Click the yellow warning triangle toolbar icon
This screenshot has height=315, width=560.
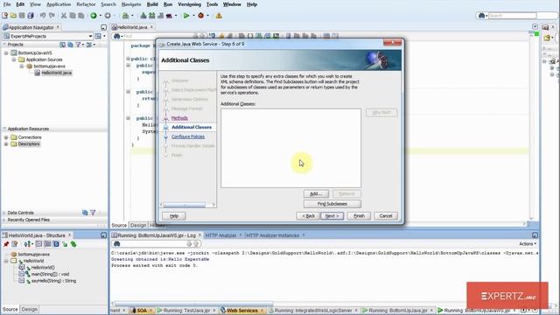(219, 16)
